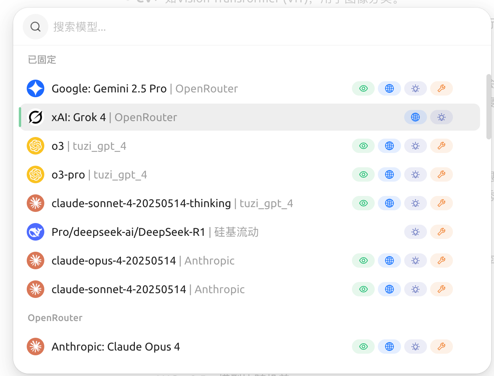Click the o3 yellow OpenAI logo
Screen dimensions: 494x376
tap(36, 146)
